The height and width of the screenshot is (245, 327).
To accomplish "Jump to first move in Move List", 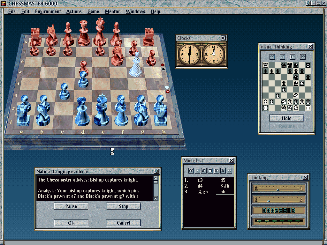I will coord(191,171).
